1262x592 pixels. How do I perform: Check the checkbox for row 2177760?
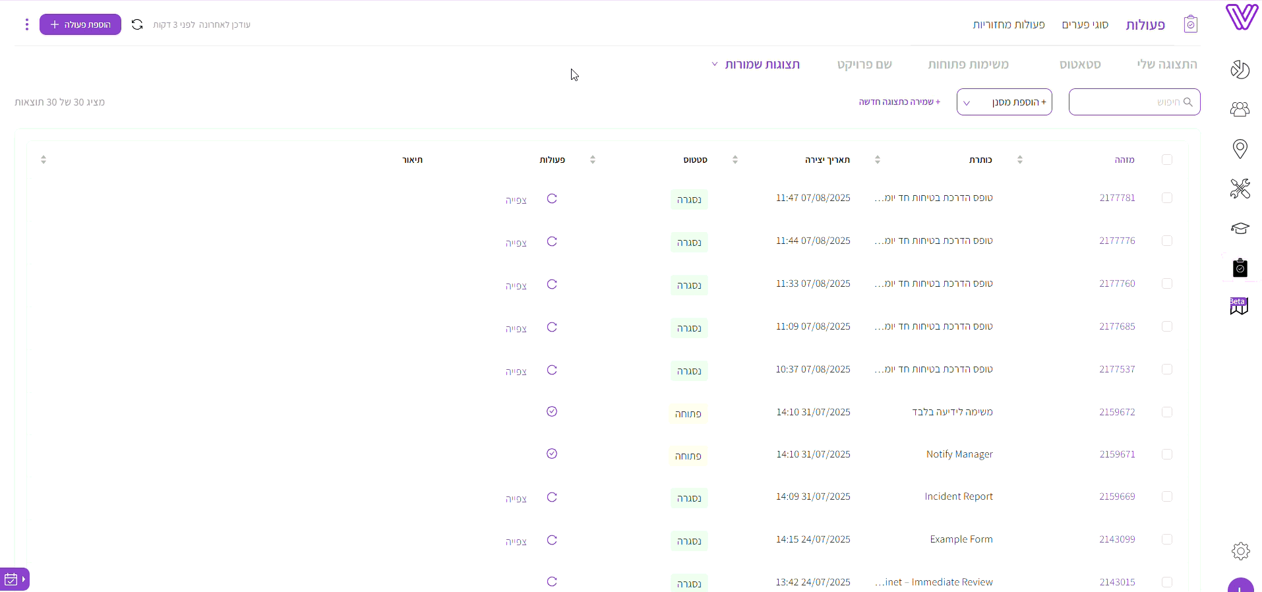1167,283
